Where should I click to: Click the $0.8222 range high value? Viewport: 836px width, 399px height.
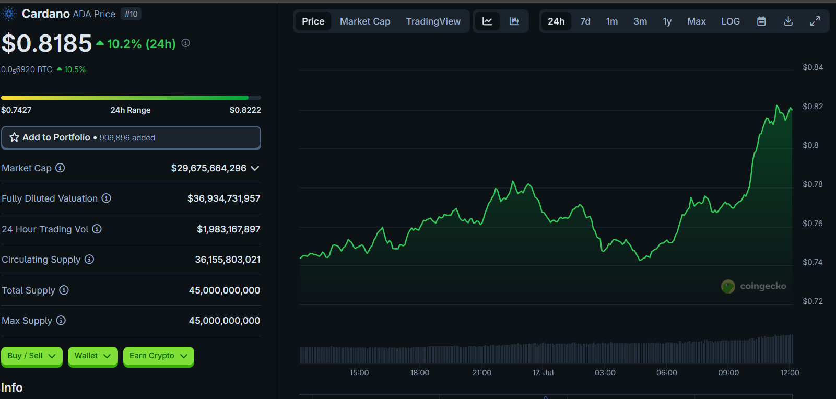point(245,110)
